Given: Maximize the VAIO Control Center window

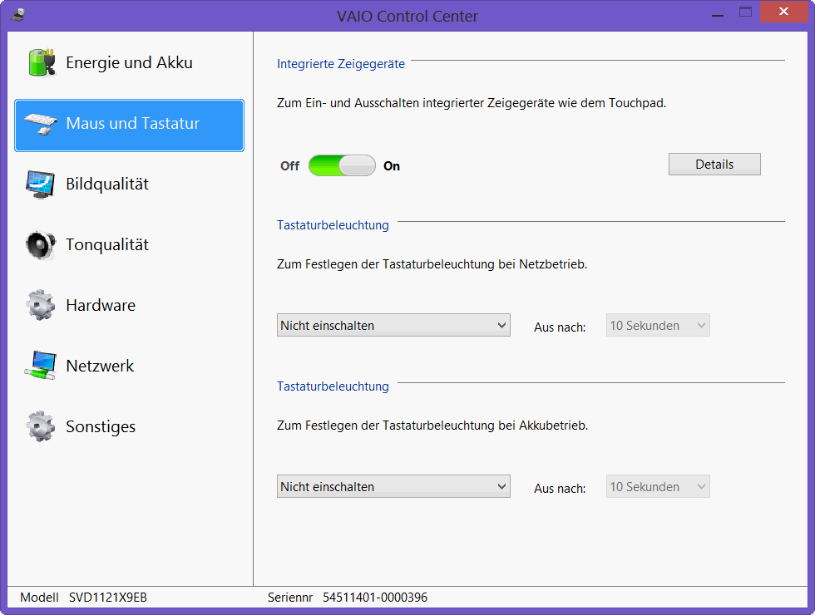Looking at the screenshot, I should coord(745,12).
